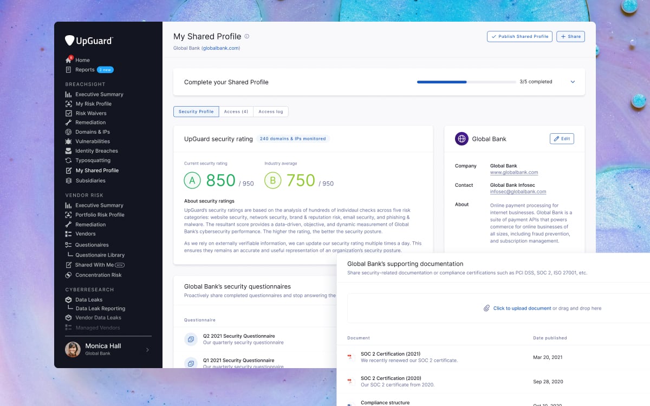Viewport: 650px width, 406px height.
Task: Go to My Risk Profile
Action: [88, 104]
